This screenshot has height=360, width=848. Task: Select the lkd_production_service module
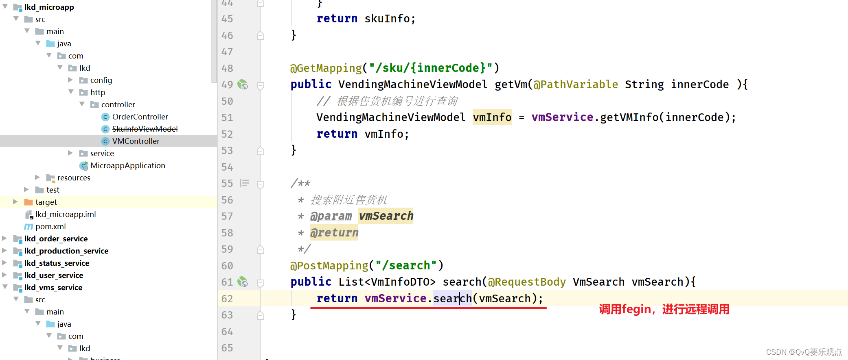click(66, 251)
